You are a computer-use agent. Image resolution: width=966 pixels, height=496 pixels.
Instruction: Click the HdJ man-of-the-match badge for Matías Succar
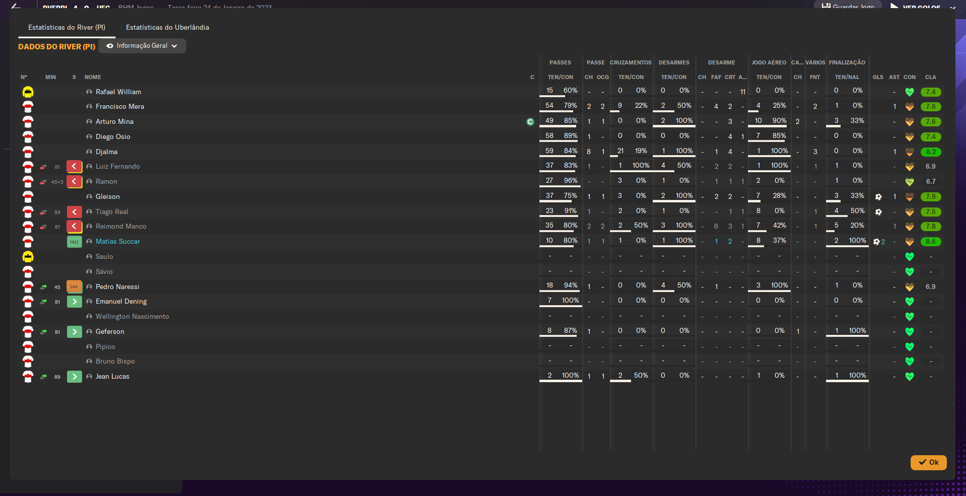(x=75, y=241)
